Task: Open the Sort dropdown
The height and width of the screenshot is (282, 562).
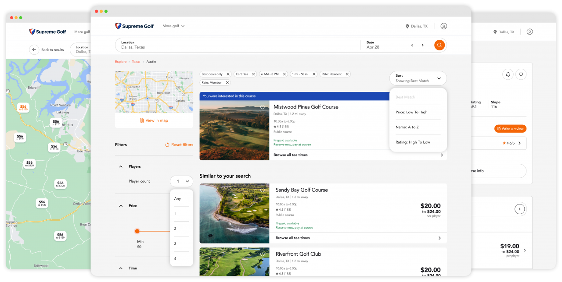Action: tap(418, 78)
